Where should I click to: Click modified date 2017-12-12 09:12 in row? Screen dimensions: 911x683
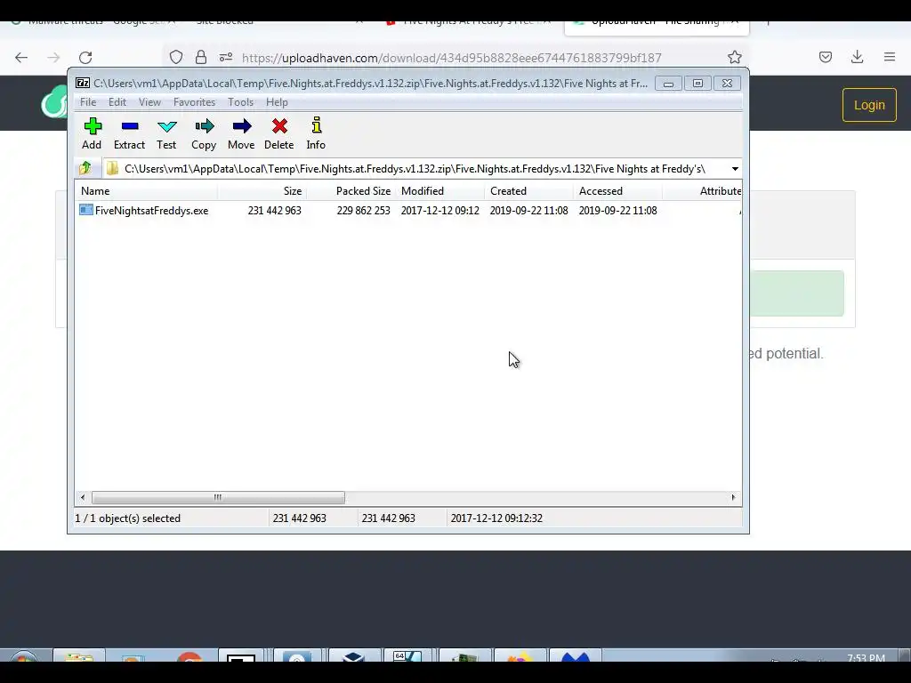click(439, 210)
